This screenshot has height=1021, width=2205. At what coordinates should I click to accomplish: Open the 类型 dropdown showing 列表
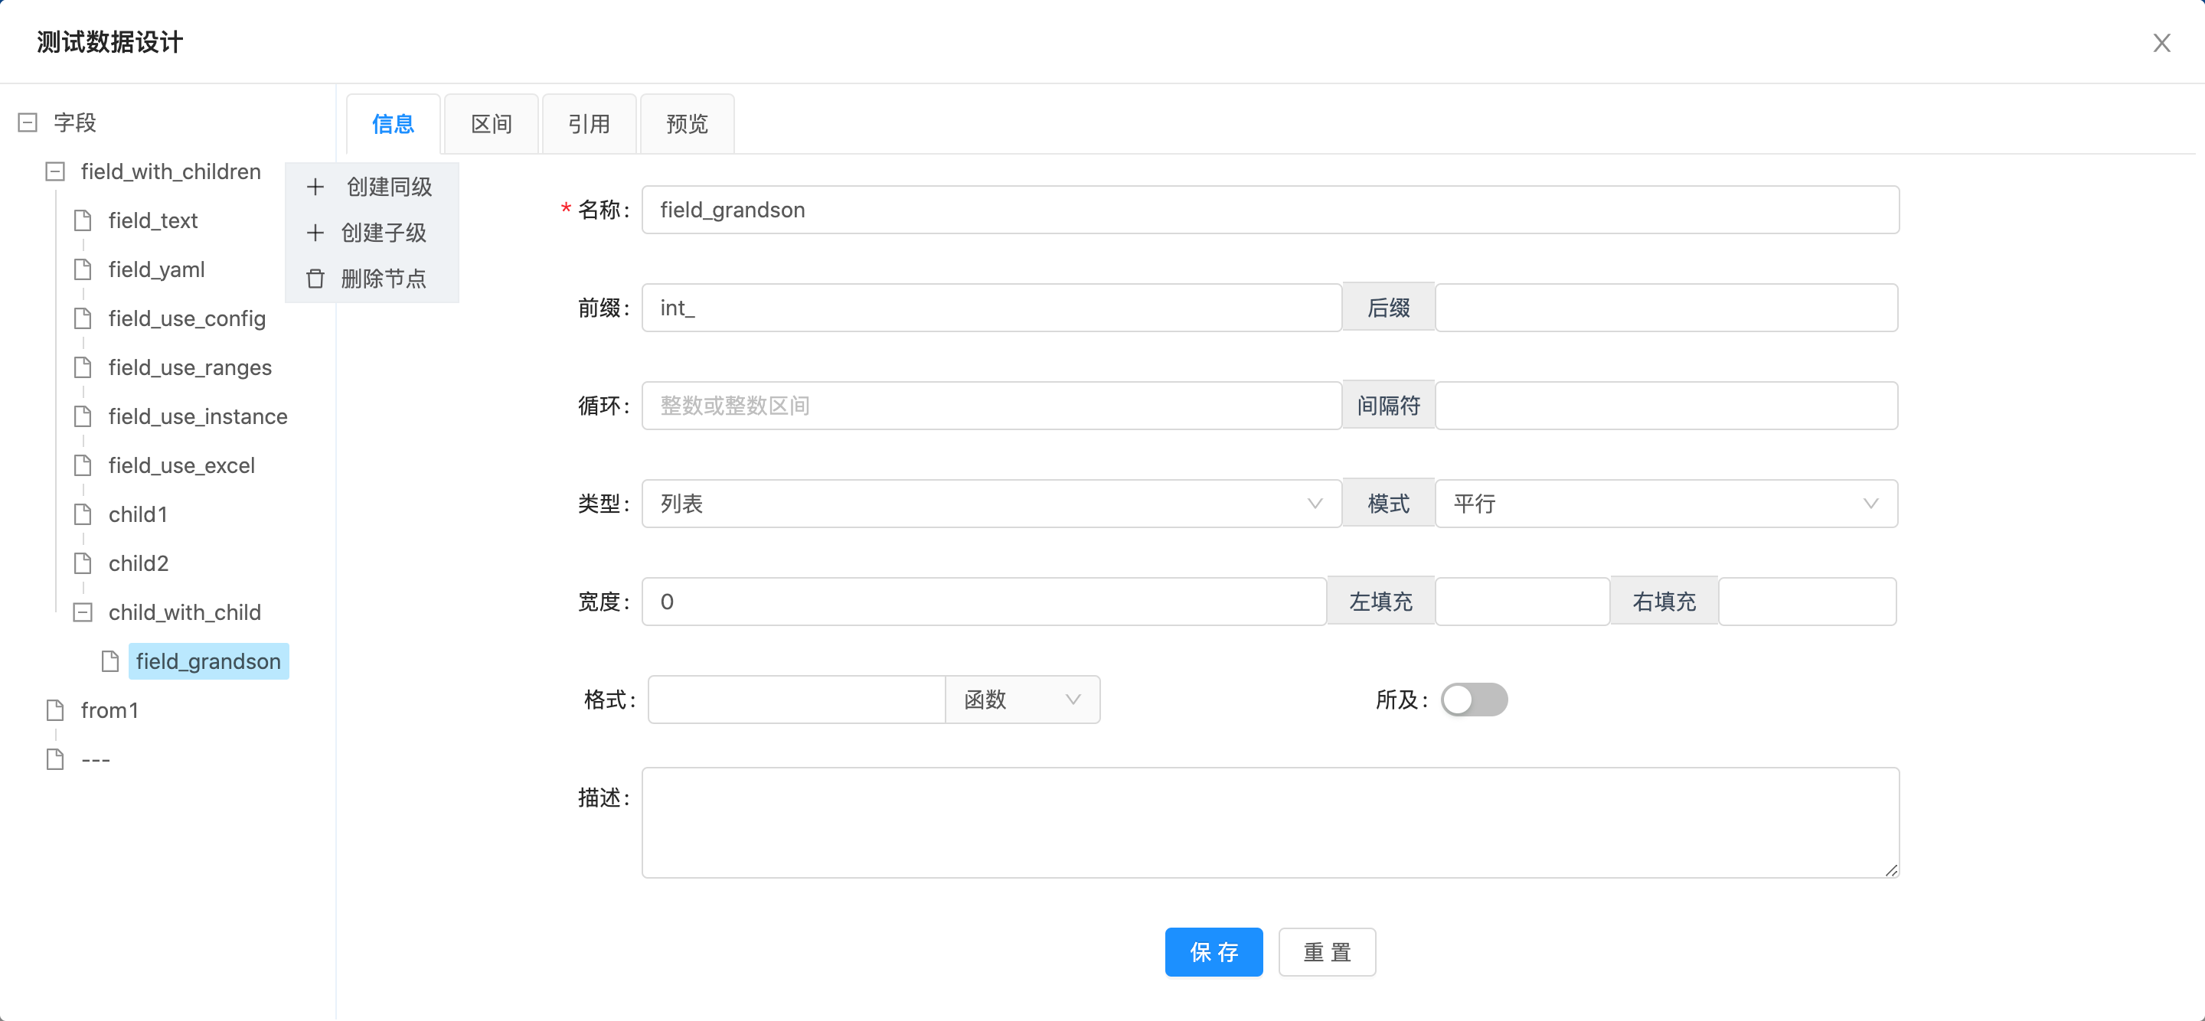coord(991,504)
